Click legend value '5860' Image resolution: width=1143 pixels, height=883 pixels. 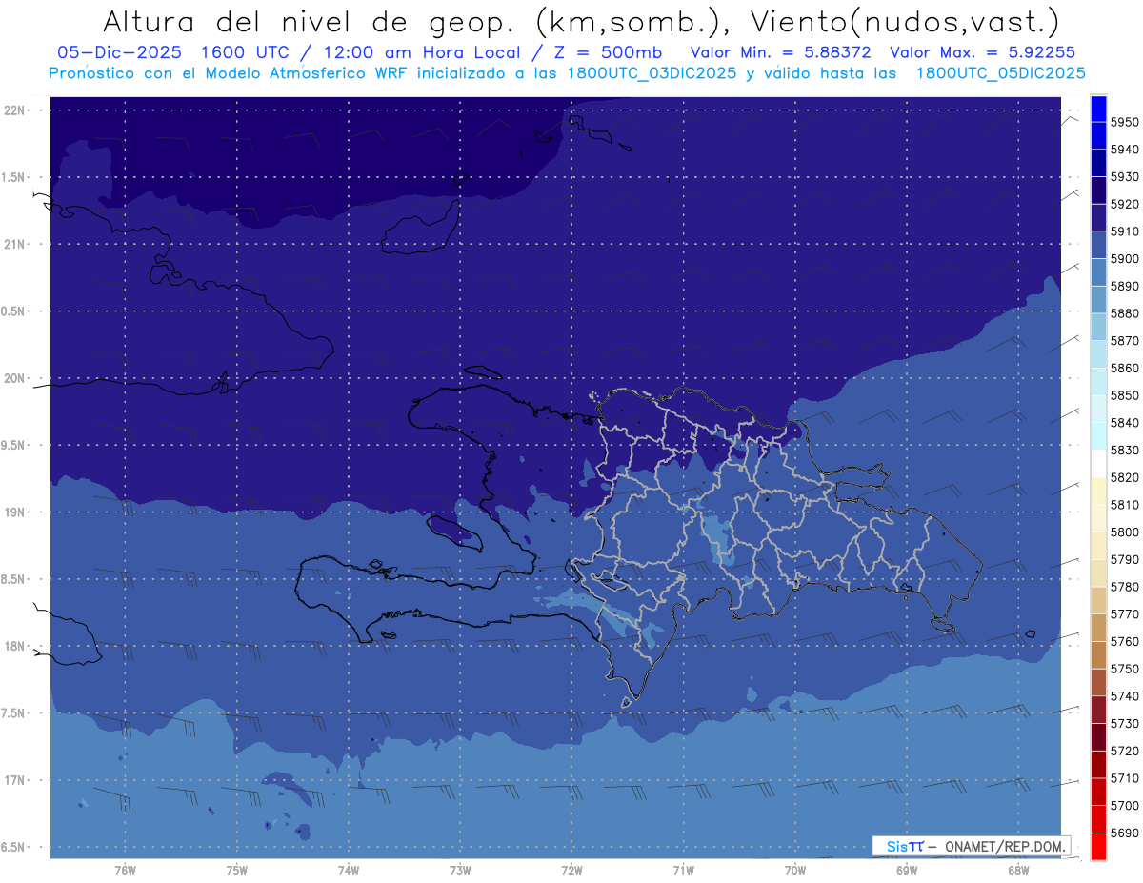1124,368
